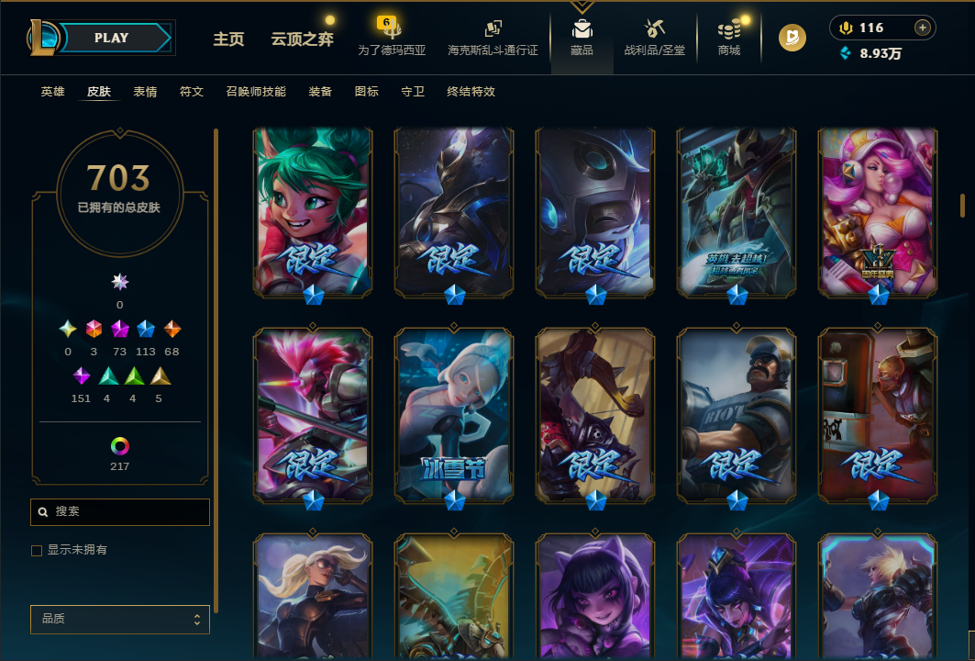Viewport: 975px width, 661px height.
Task: Open the 战利品/圣堂 loot icon
Action: [654, 28]
